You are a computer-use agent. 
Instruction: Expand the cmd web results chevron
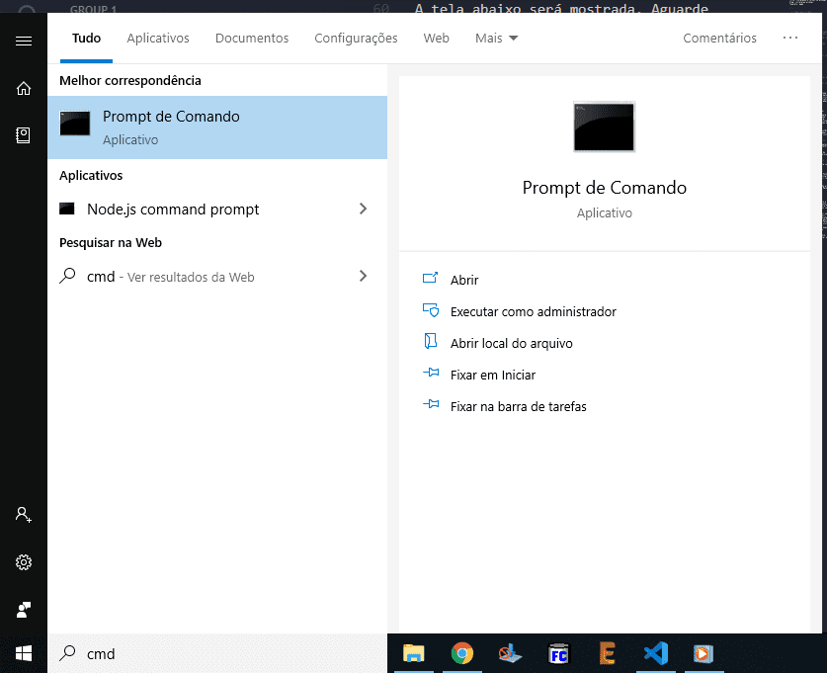363,276
